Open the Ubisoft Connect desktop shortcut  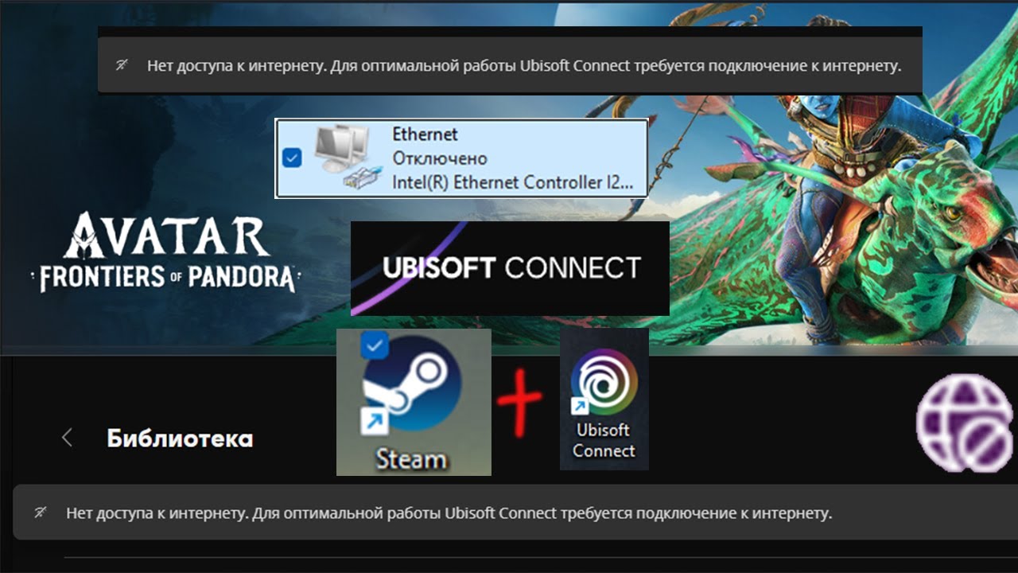(604, 399)
